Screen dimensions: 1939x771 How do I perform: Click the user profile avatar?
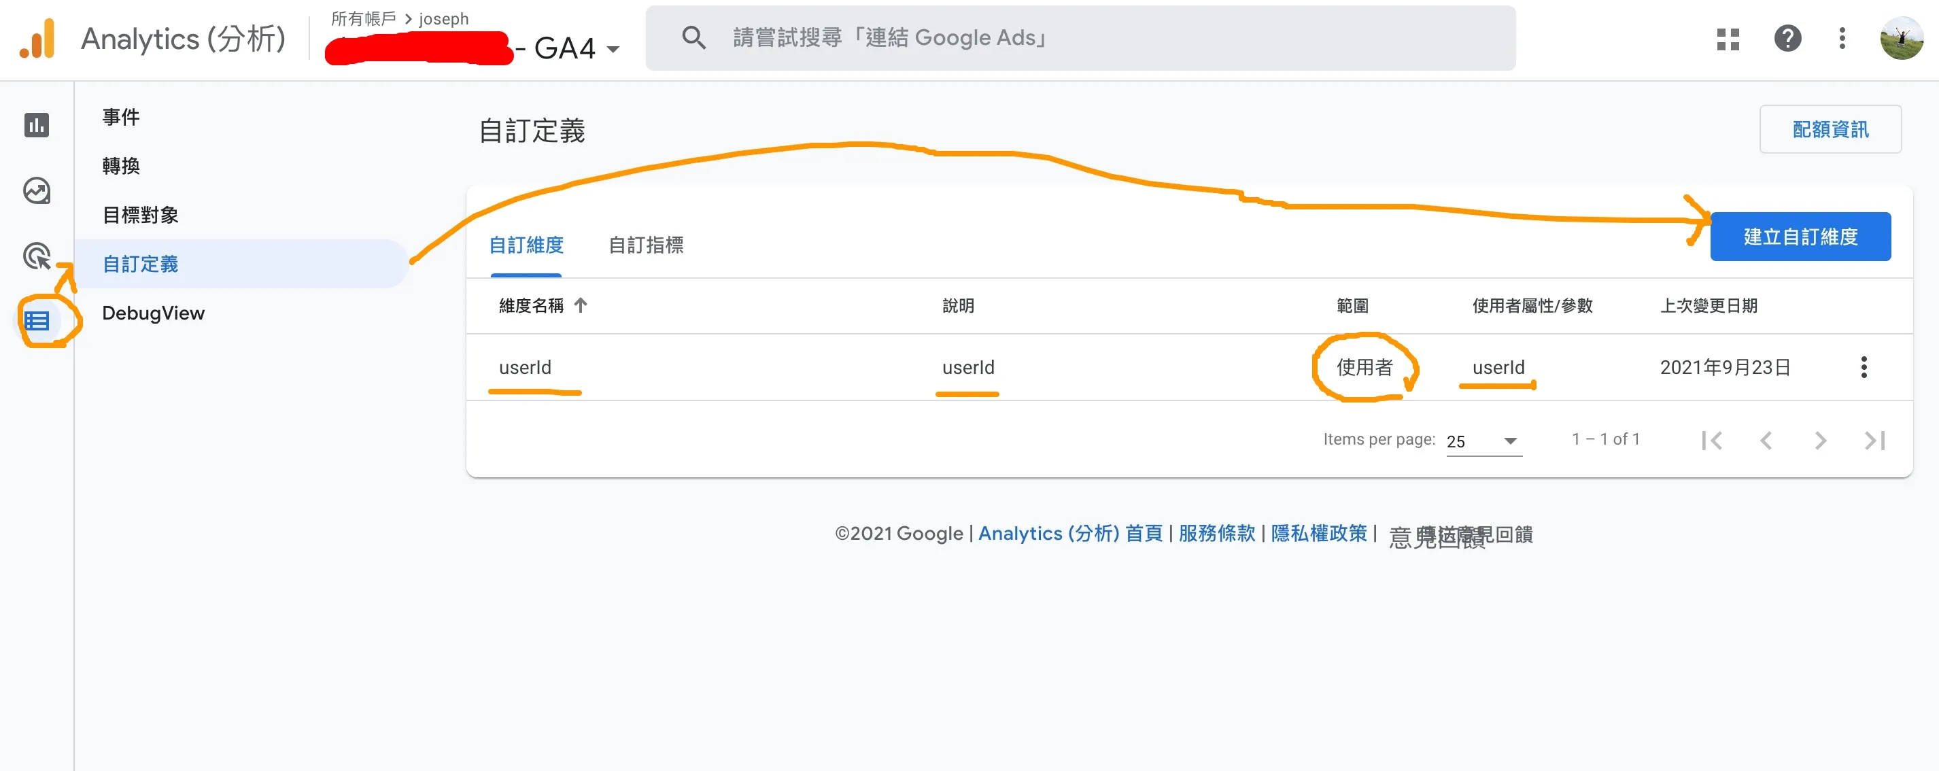point(1901,38)
